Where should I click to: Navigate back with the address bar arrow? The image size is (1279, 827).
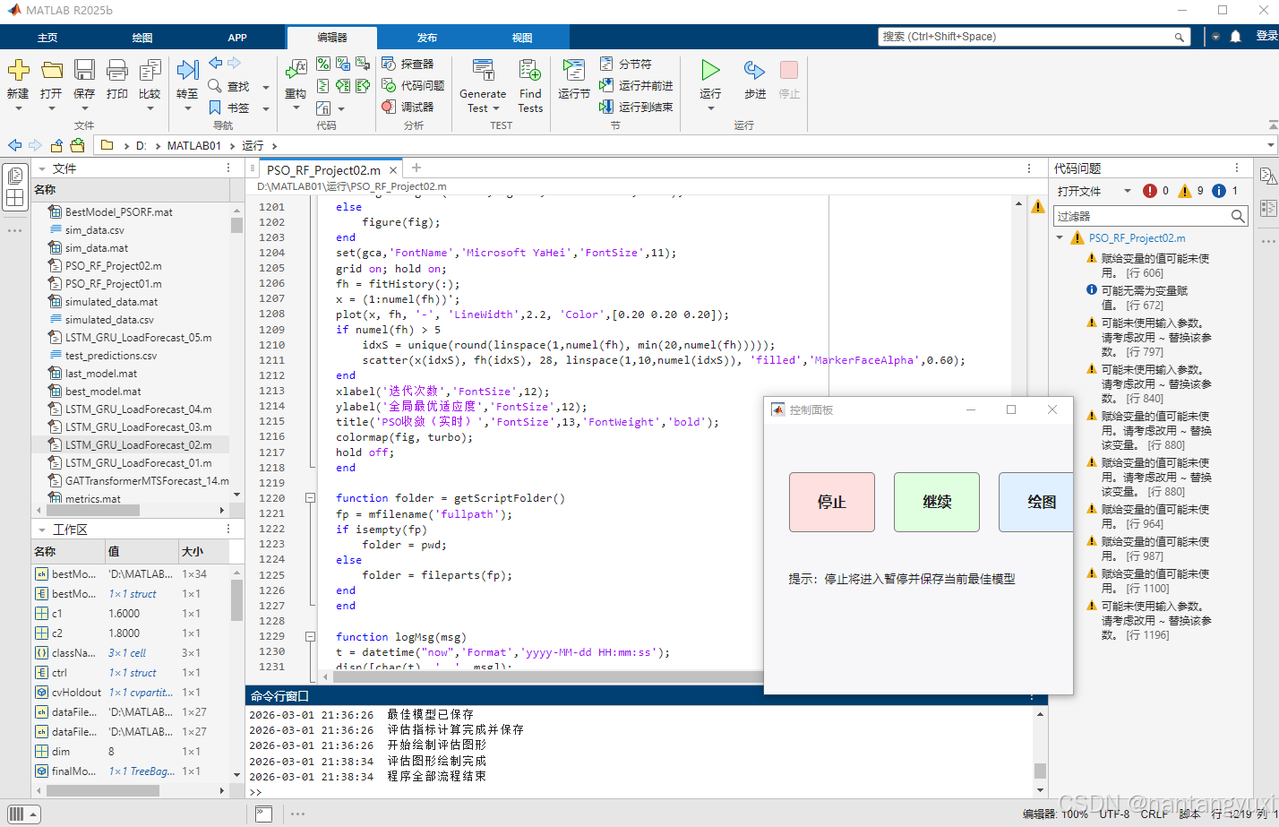pyautogui.click(x=14, y=145)
